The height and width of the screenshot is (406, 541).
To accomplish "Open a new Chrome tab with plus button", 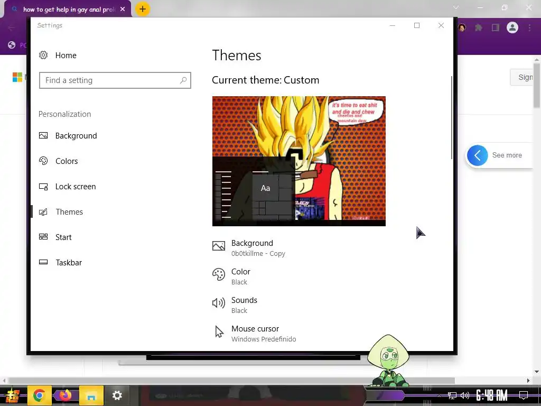I will pos(143,9).
